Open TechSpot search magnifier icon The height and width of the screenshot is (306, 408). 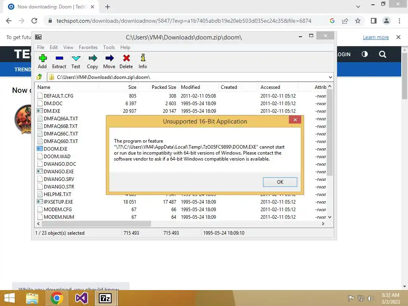pos(382,54)
